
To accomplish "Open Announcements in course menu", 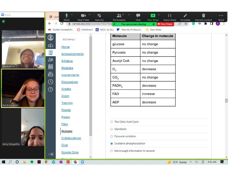I will pyautogui.click(x=72, y=54).
